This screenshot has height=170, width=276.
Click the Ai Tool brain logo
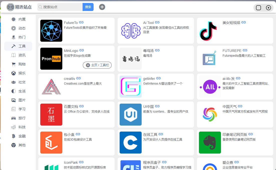[131, 31]
